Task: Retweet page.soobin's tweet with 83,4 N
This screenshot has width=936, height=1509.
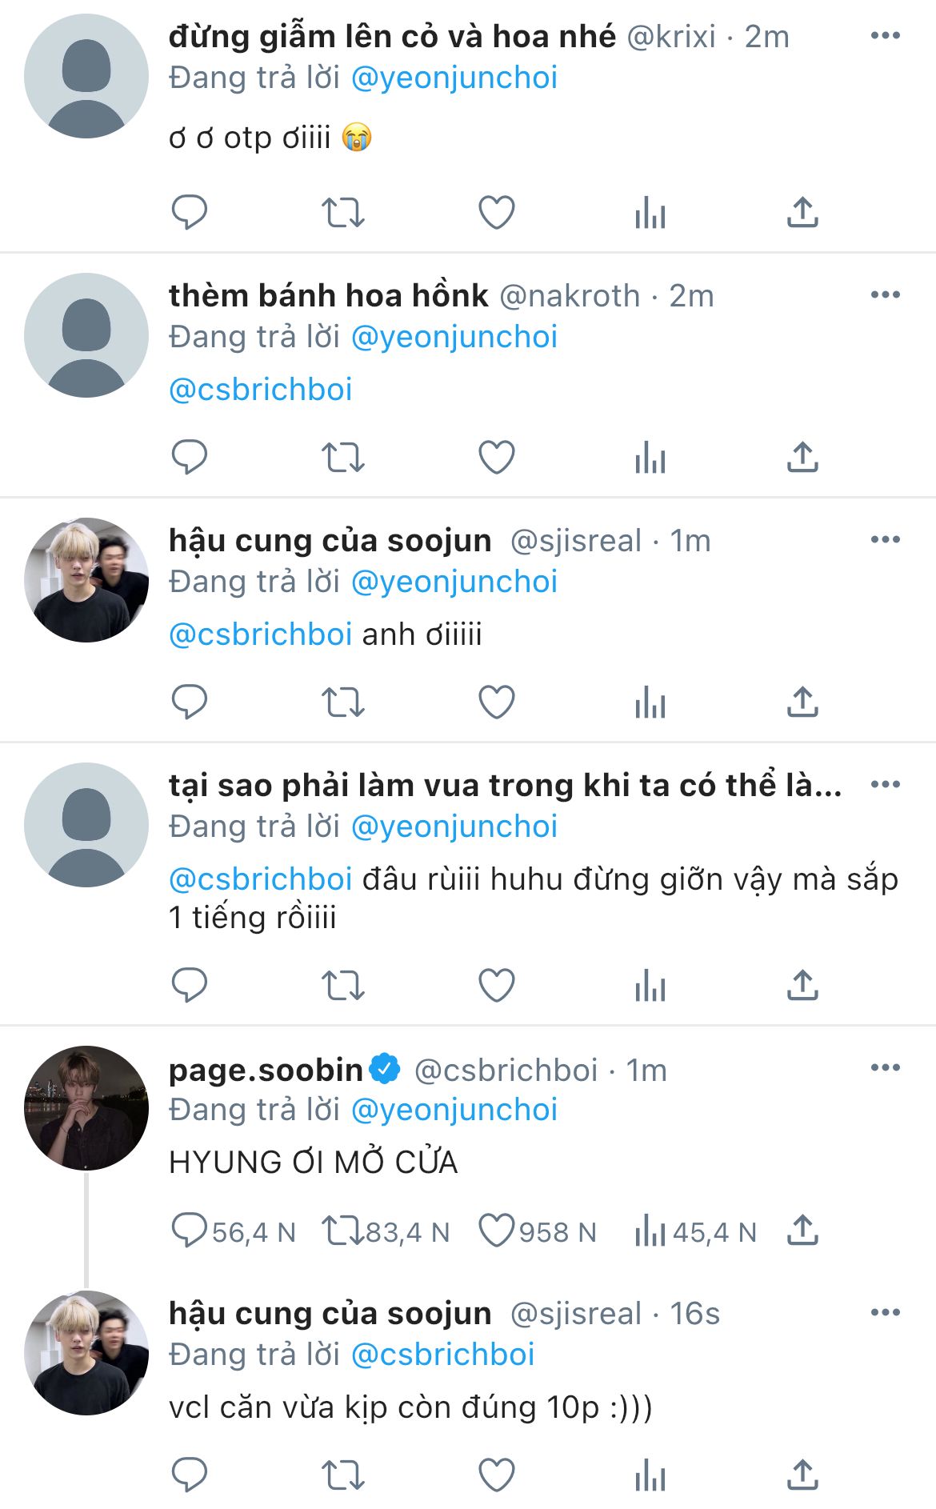Action: pos(342,1231)
